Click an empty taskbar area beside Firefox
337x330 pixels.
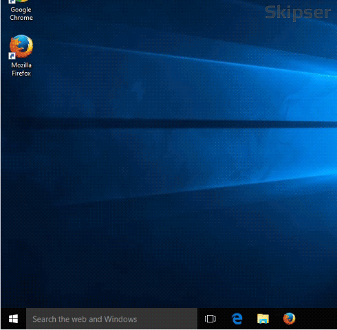[316, 319]
